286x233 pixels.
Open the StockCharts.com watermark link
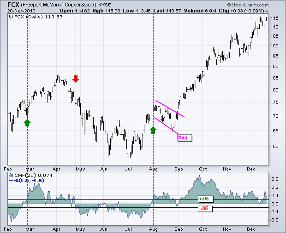[248, 5]
